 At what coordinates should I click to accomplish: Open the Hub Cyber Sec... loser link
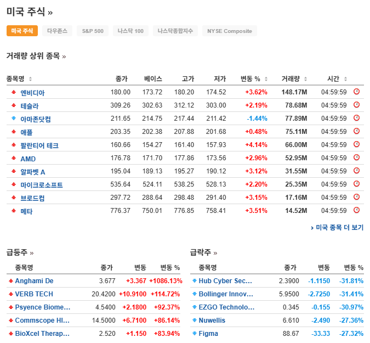(225, 281)
